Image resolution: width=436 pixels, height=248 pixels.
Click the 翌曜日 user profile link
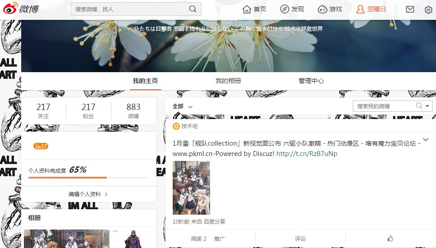[371, 9]
